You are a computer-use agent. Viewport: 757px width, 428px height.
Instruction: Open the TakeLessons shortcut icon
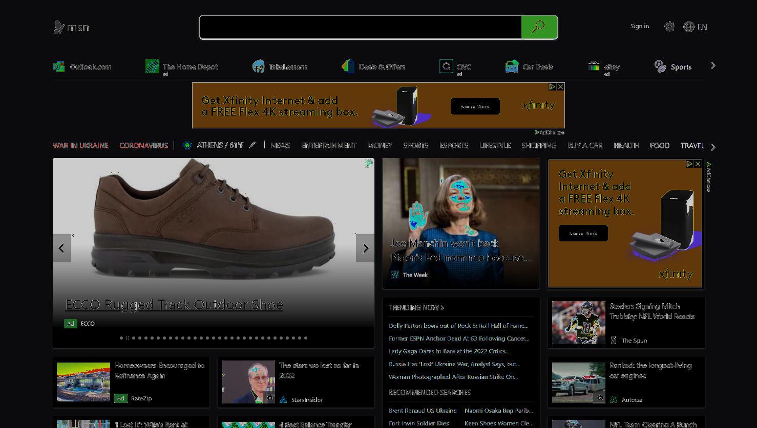pyautogui.click(x=258, y=66)
